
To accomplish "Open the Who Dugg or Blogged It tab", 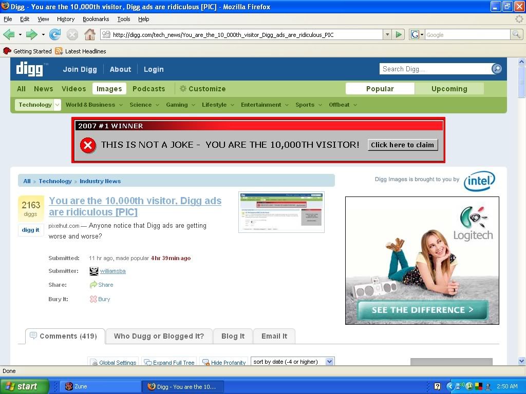I will click(x=159, y=336).
